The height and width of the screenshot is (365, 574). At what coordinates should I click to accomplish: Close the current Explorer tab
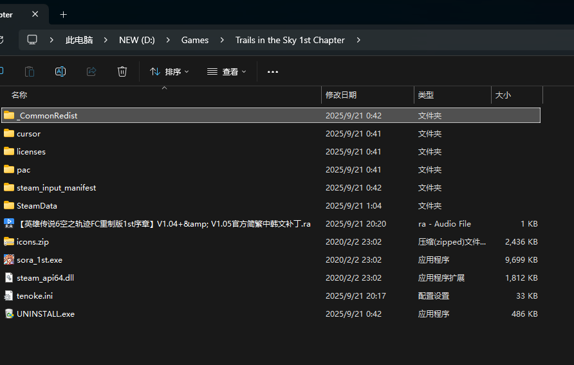(x=35, y=14)
